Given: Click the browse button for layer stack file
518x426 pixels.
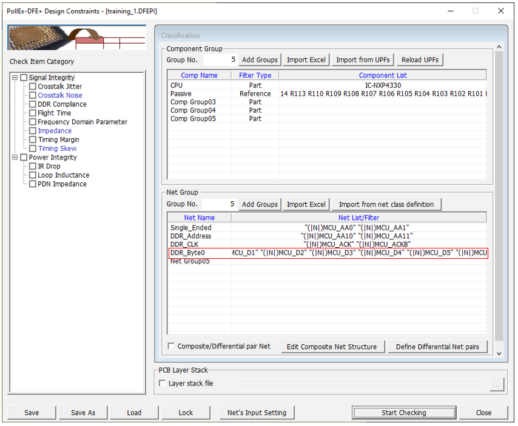Looking at the screenshot, I should pyautogui.click(x=497, y=384).
